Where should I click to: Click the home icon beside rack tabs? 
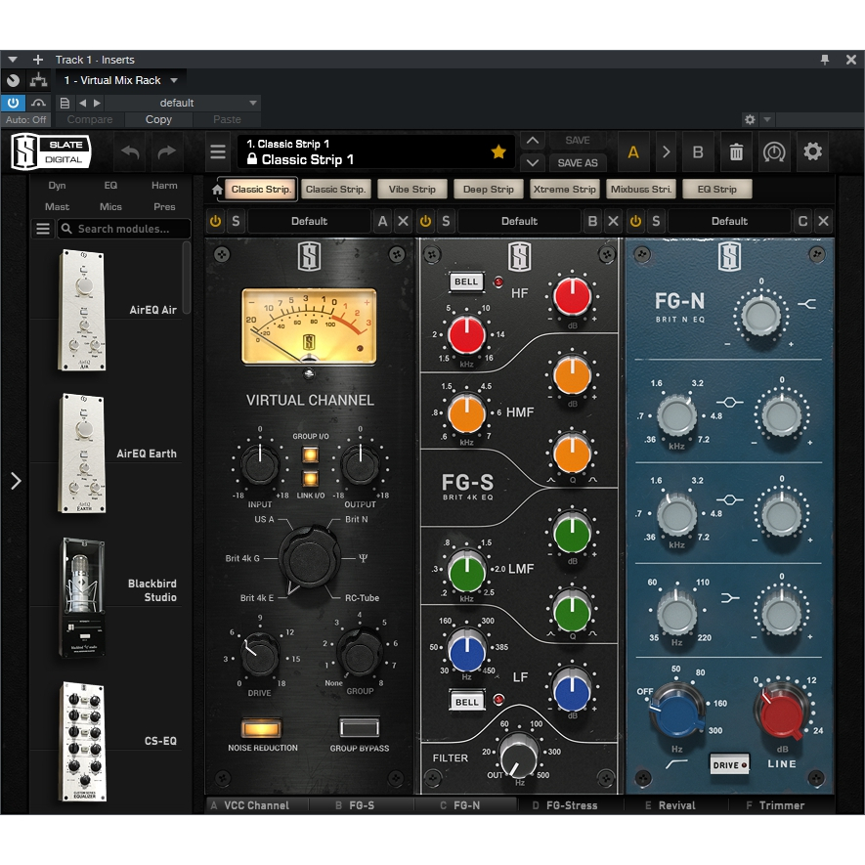pyautogui.click(x=217, y=190)
